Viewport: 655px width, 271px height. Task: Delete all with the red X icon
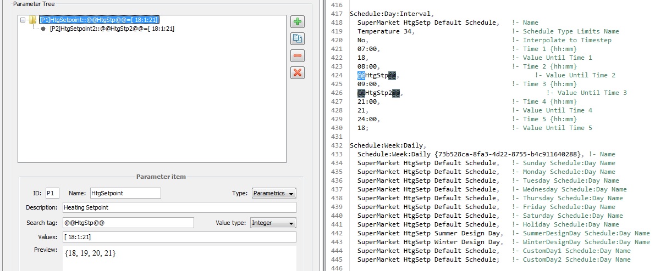pos(298,72)
